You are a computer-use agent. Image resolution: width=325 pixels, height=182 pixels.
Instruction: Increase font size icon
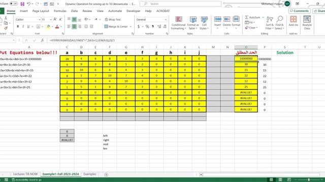pos(55,19)
